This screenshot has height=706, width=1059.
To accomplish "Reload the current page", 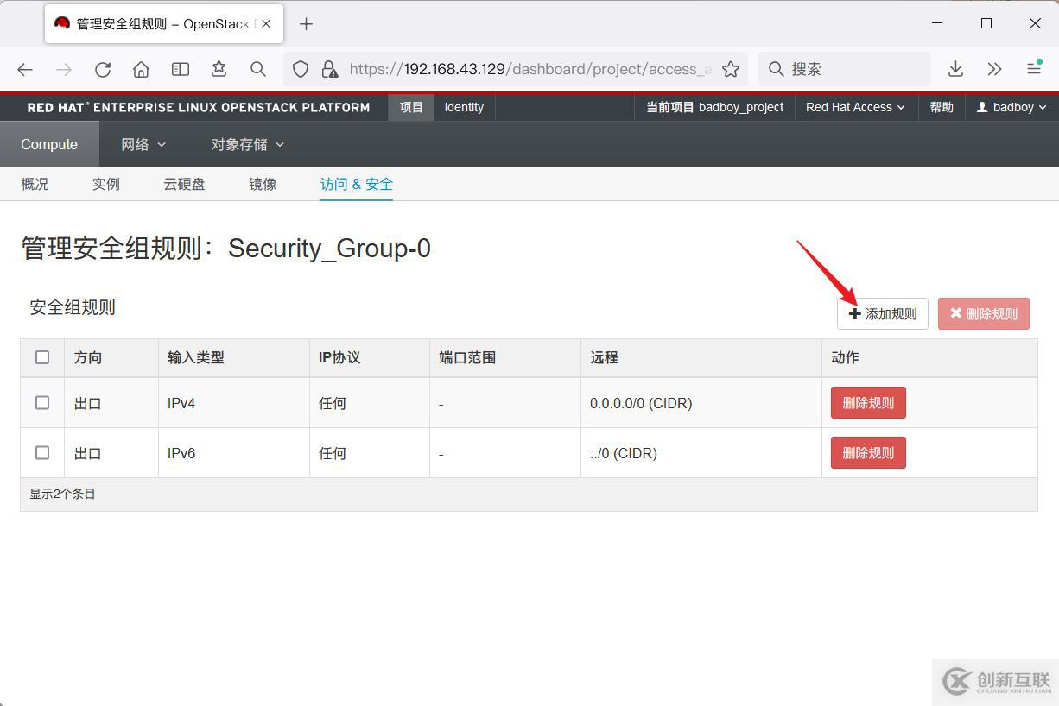I will [x=103, y=69].
